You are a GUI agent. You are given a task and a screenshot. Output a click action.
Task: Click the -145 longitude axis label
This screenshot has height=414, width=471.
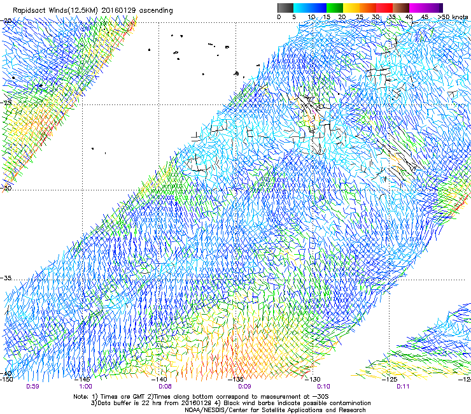[x=83, y=380]
